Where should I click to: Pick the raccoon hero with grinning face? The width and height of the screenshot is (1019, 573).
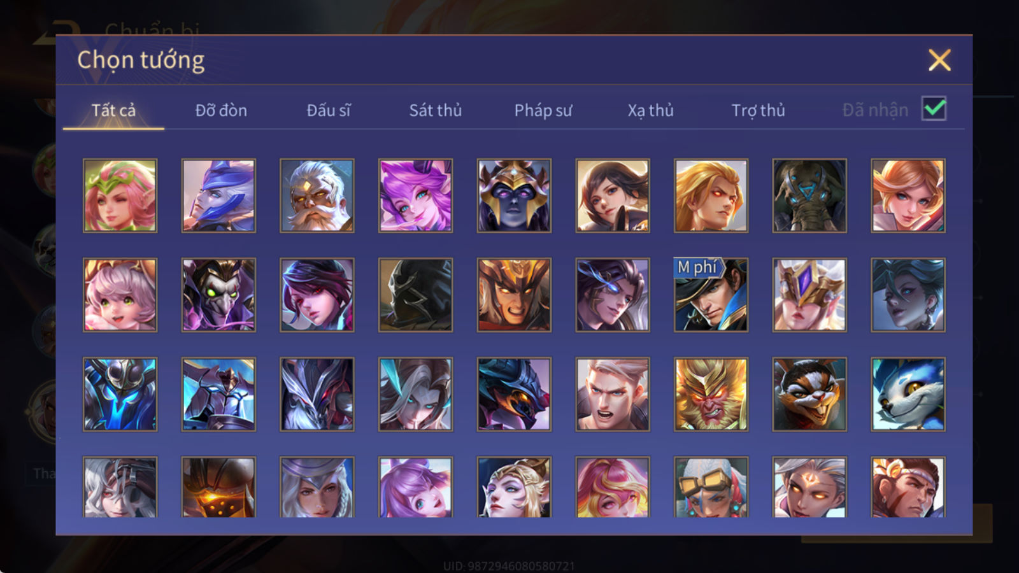pyautogui.click(x=809, y=394)
